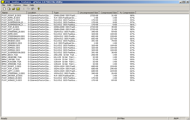This screenshot has width=190, height=120.
Task: Sort by the % Compression column header
Action: (x=127, y=13)
